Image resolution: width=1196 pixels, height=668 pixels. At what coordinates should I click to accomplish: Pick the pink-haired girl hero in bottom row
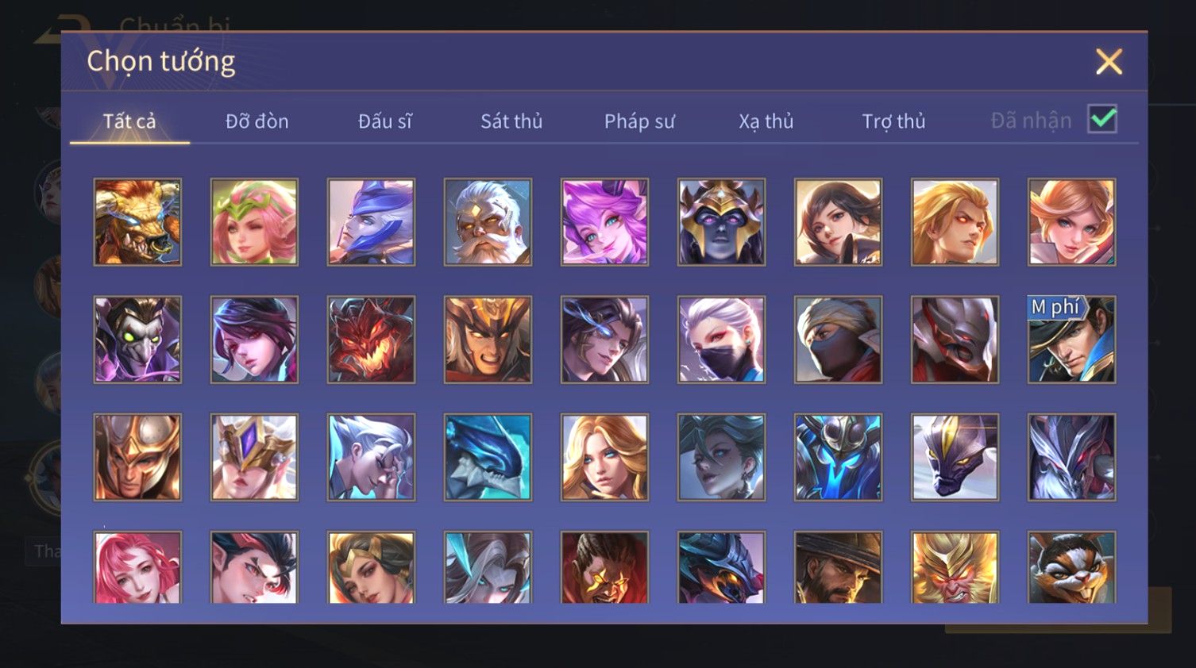pos(137,568)
